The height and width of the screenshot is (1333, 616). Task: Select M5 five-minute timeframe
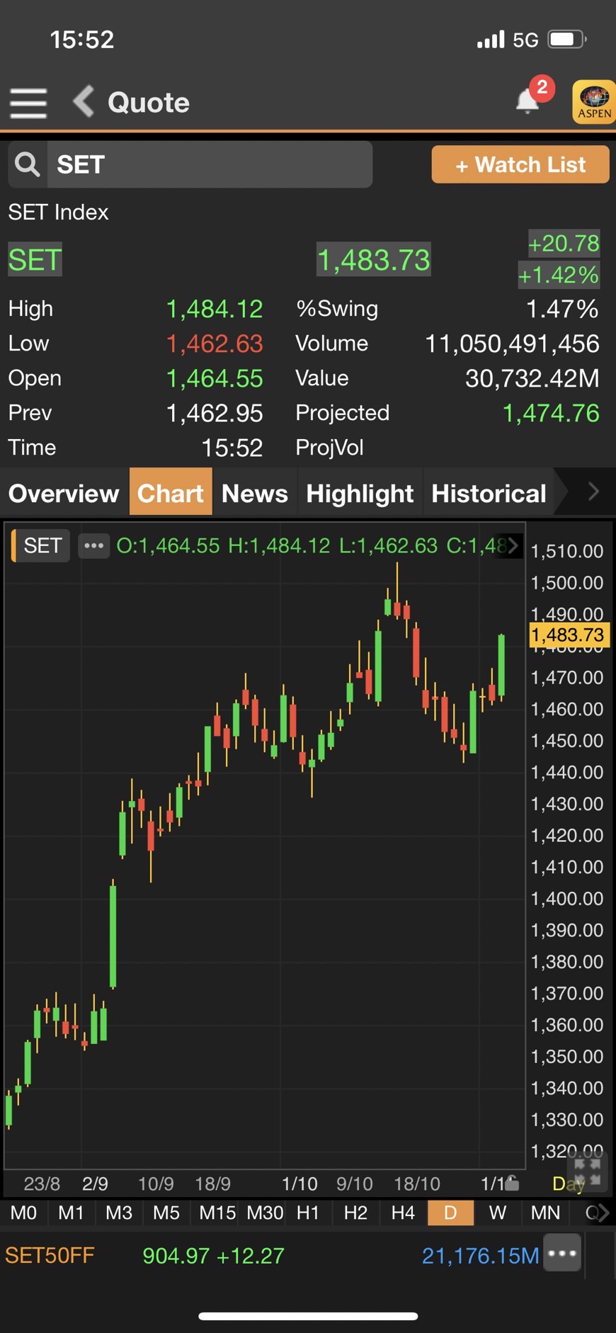(166, 1213)
